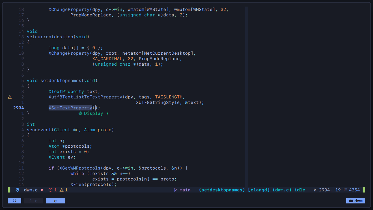Click the gutter warning icon near the tags line
Image resolution: width=373 pixels, height=210 pixels.
click(9, 97)
